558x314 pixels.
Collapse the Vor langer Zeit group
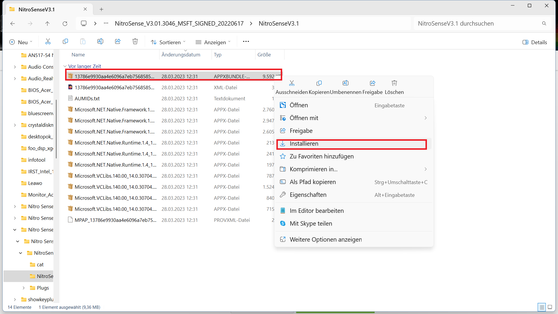pos(65,66)
